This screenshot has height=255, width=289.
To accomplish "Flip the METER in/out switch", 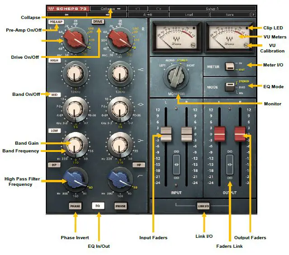I will pos(230,66).
